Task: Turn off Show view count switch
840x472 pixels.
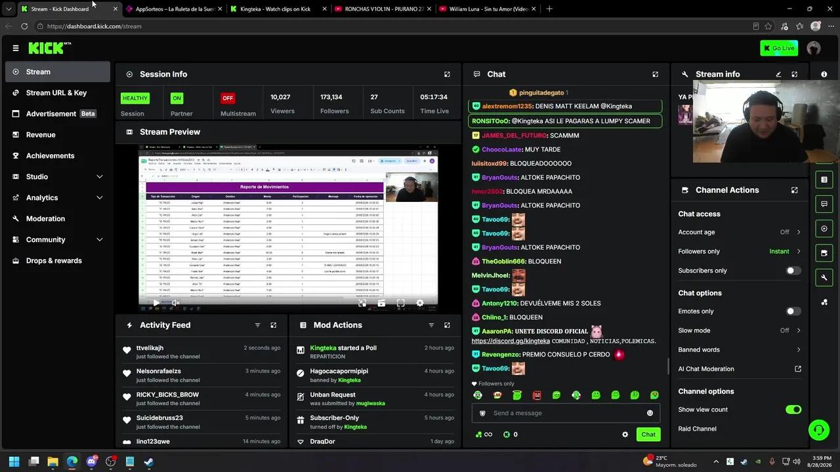Action: coord(793,410)
